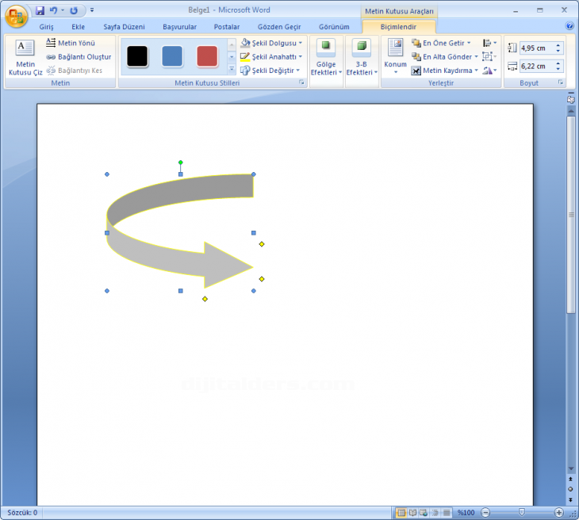This screenshot has height=520, width=579.
Task: Expand Şekil Anahattı outline dropdown
Action: tap(301, 56)
